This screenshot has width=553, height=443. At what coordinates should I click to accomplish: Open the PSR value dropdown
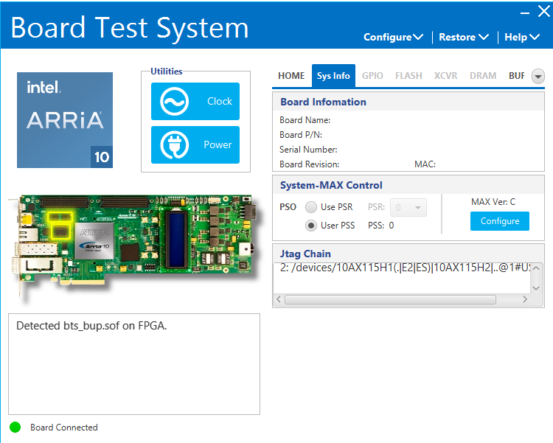pos(408,208)
